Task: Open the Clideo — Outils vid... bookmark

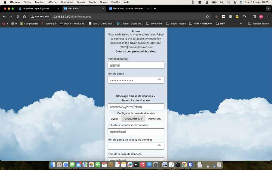Action: coord(130,24)
